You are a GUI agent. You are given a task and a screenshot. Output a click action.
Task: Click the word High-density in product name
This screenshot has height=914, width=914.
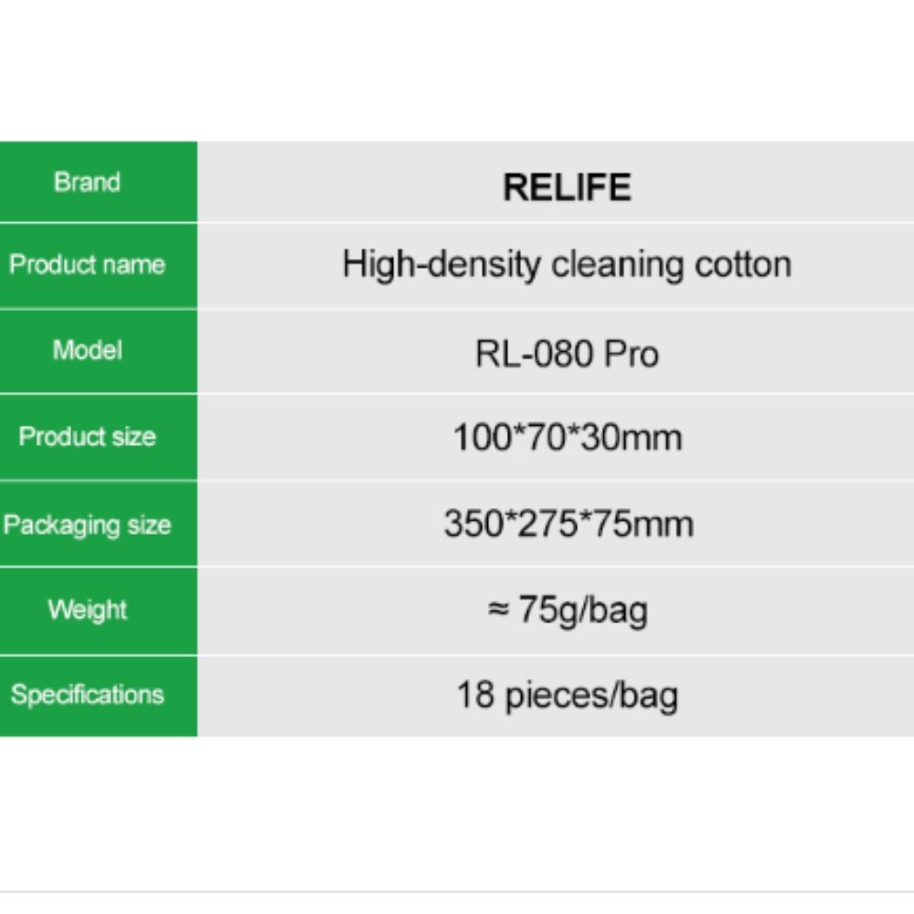(441, 265)
